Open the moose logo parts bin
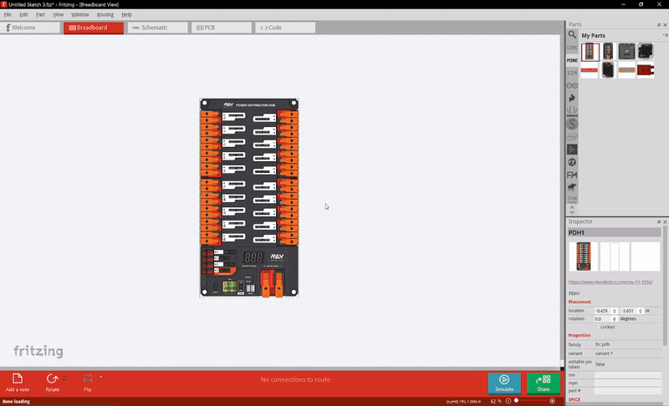The height and width of the screenshot is (406, 669). click(x=572, y=187)
